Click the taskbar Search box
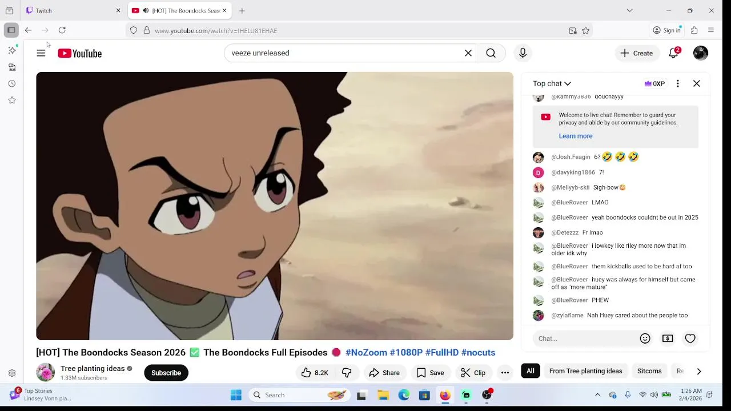Screen dimensions: 731x411 click(x=301, y=395)
